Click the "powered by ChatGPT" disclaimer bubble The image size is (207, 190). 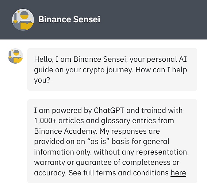pos(112,141)
